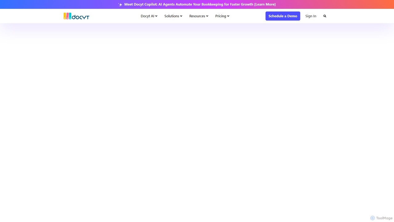Screen dimensions: 394x222
Task: Open the search magnifier icon
Action: click(325, 16)
